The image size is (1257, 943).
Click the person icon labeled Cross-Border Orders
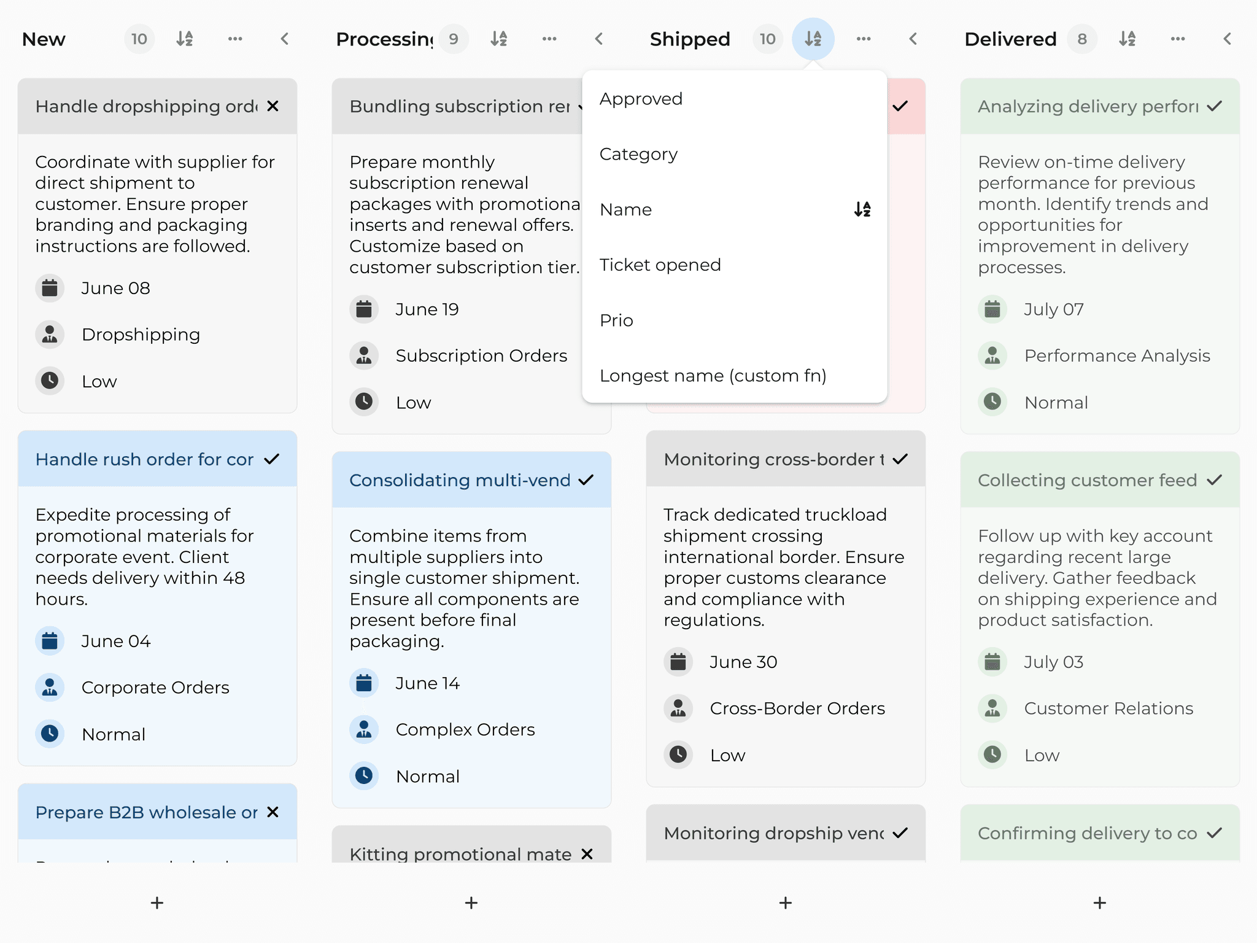click(x=678, y=708)
